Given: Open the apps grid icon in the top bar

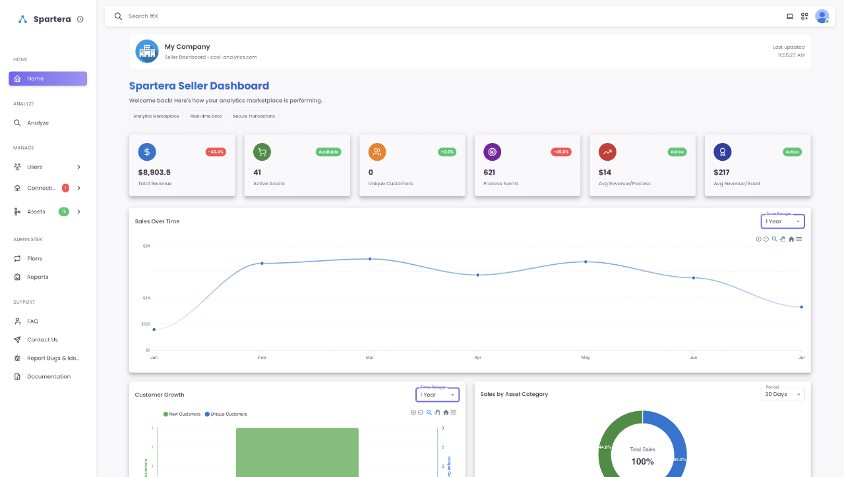Looking at the screenshot, I should click(804, 16).
